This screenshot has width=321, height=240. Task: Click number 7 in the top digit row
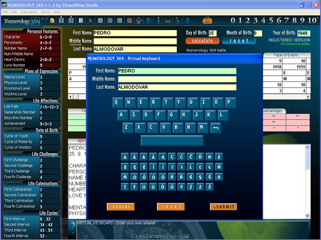click(286, 20)
